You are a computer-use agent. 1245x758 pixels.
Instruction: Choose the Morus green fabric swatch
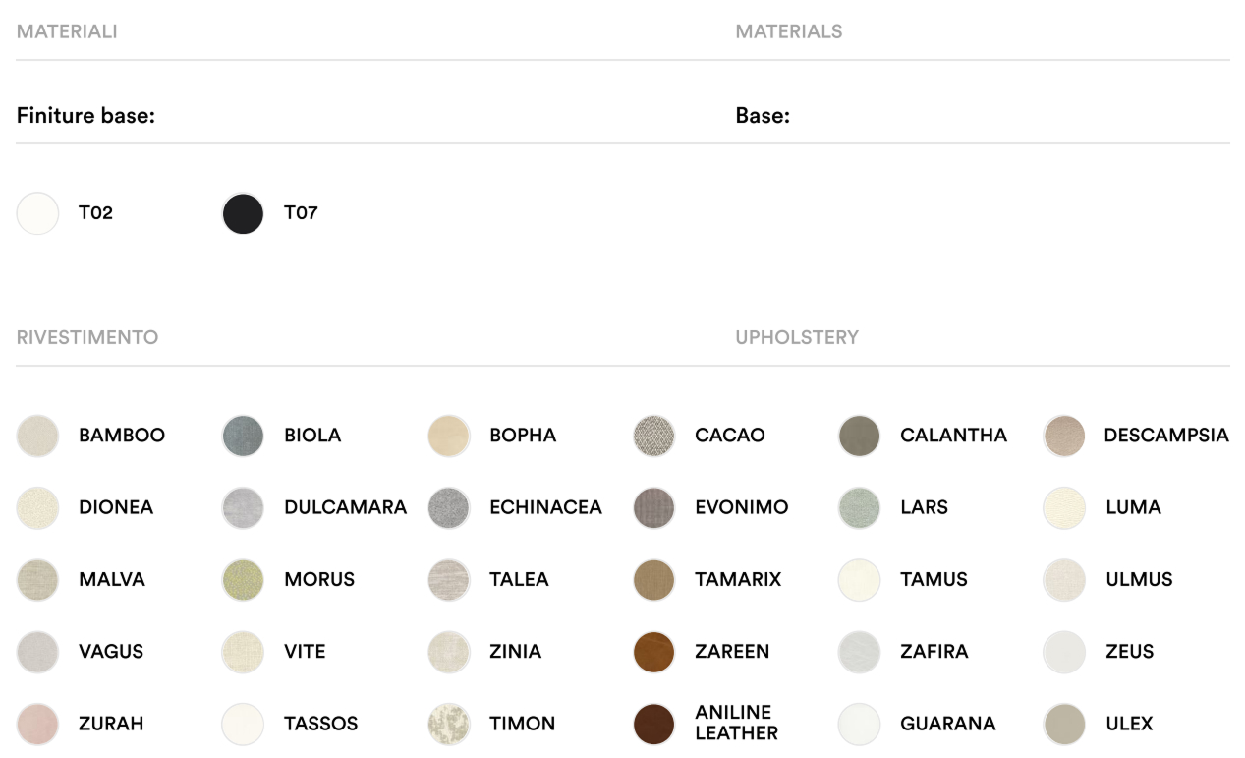click(x=243, y=580)
